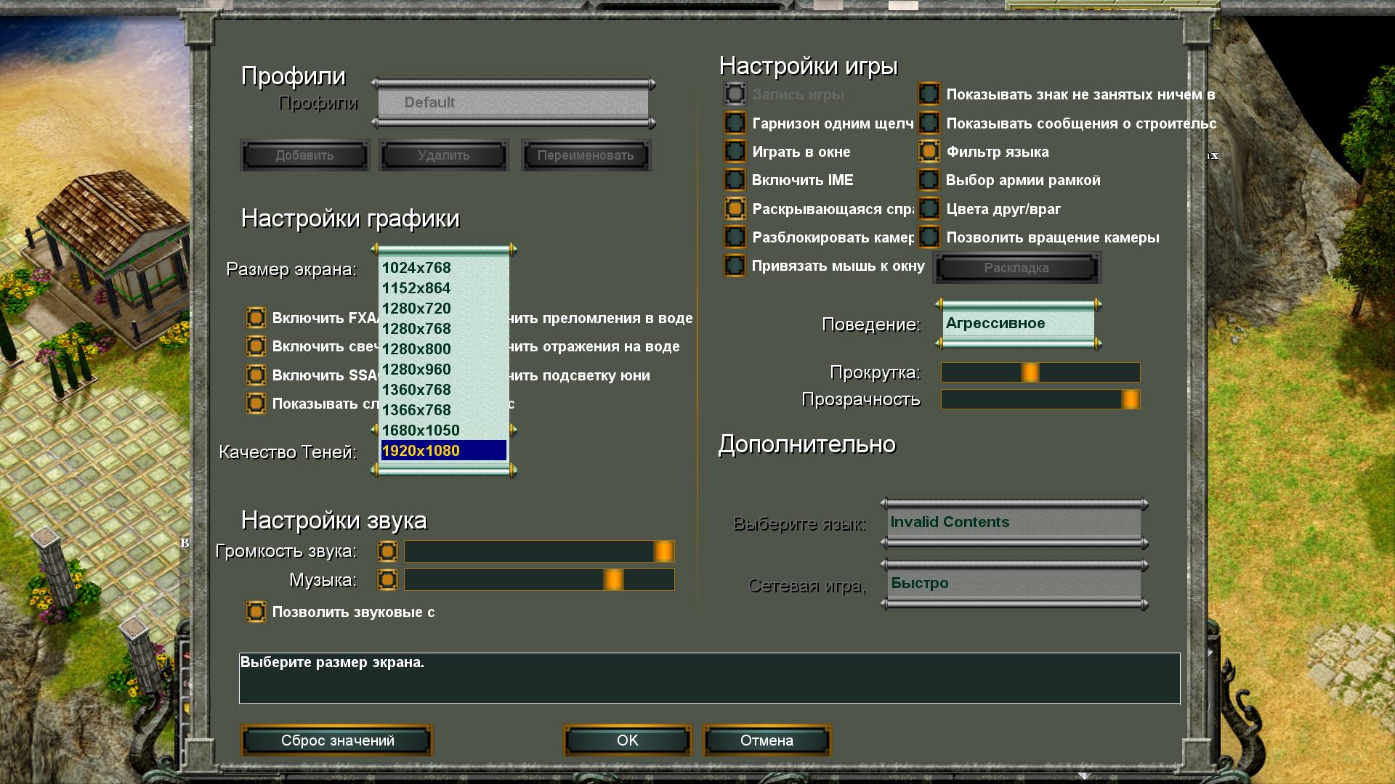1395x784 pixels.
Task: Enable Привязать мышь к окну
Action: (x=735, y=266)
